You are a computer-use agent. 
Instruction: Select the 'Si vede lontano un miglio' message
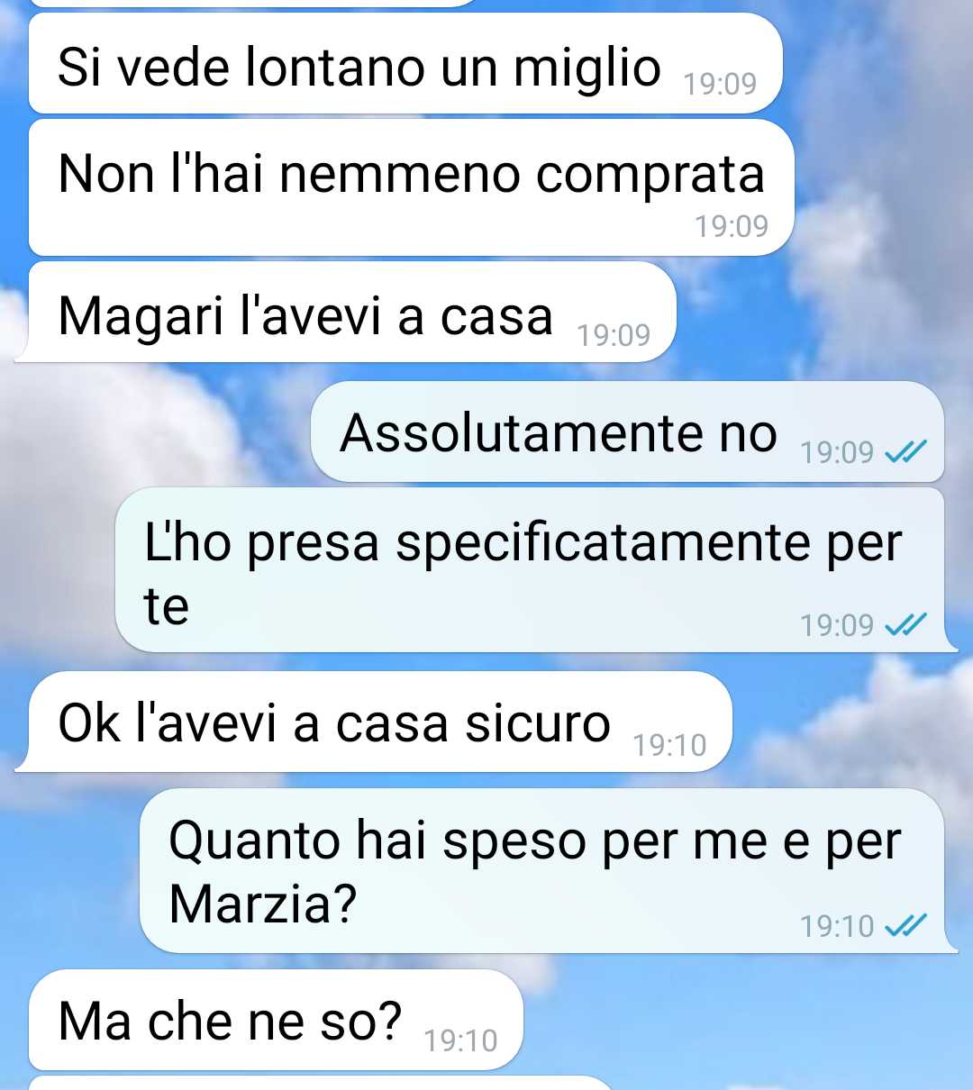click(405, 64)
